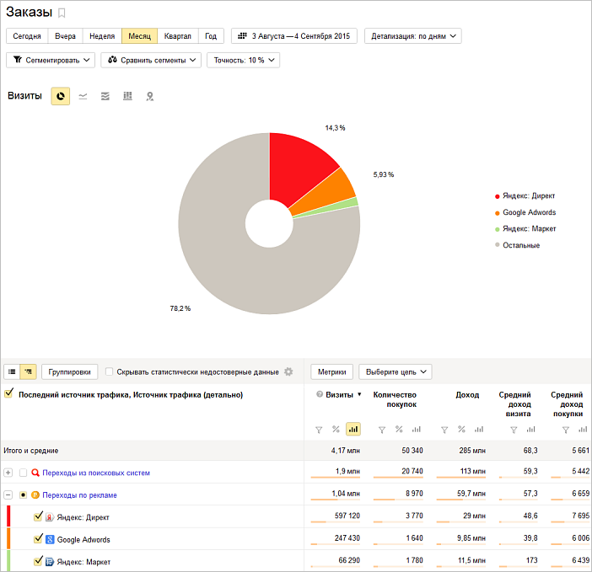
Task: Switch to the map view icon
Action: pyautogui.click(x=150, y=97)
